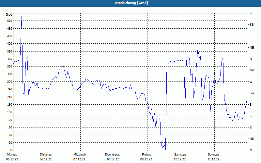The height and width of the screenshot is (163, 261).
Task: Click the date 07.12.22
Action: click(79, 159)
